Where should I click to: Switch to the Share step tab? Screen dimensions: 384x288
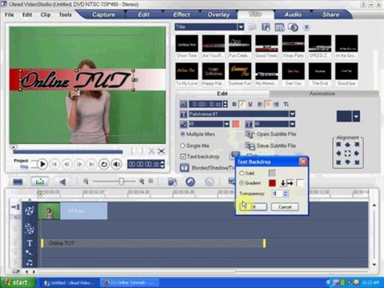pyautogui.click(x=330, y=14)
